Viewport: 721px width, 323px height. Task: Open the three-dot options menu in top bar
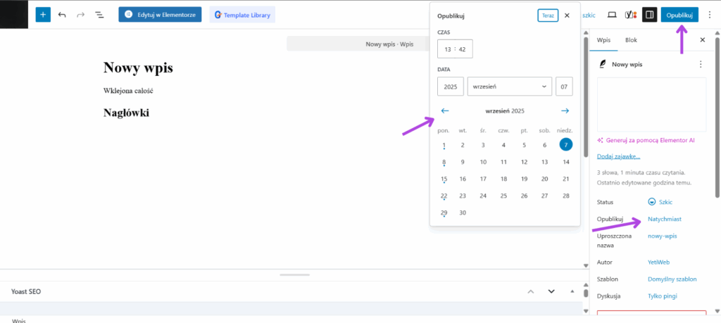point(709,14)
